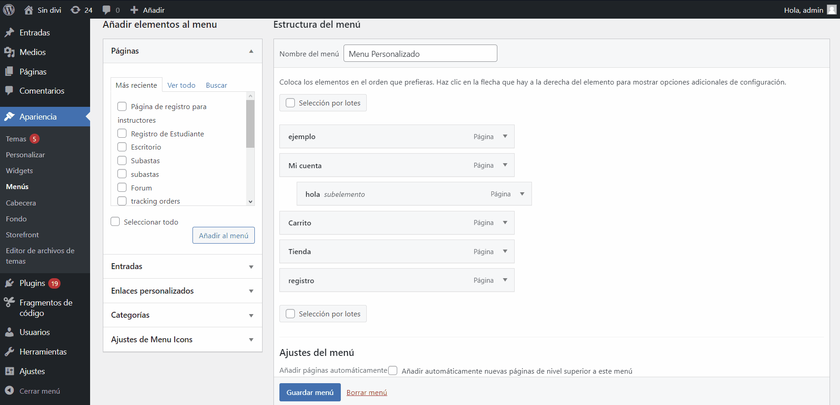Collapse the sidebar with Cerrar menú icon
The image size is (840, 405).
(10, 391)
